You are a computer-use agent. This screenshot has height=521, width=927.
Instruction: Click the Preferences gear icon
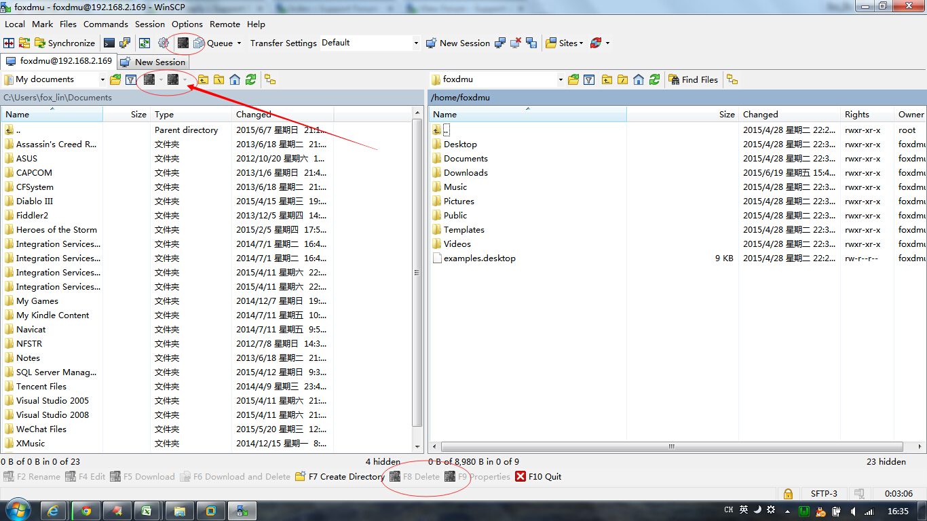click(164, 43)
